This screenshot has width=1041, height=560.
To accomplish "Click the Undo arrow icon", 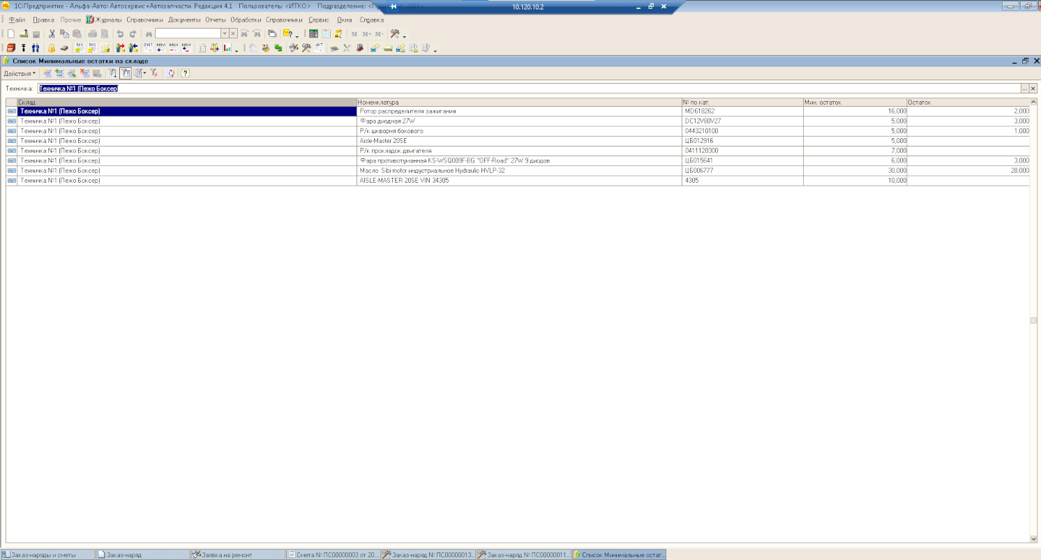I will click(x=120, y=33).
